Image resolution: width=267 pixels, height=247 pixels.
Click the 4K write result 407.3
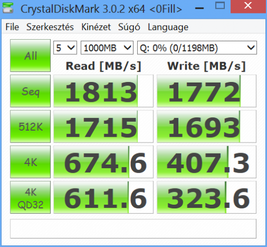tap(207, 162)
